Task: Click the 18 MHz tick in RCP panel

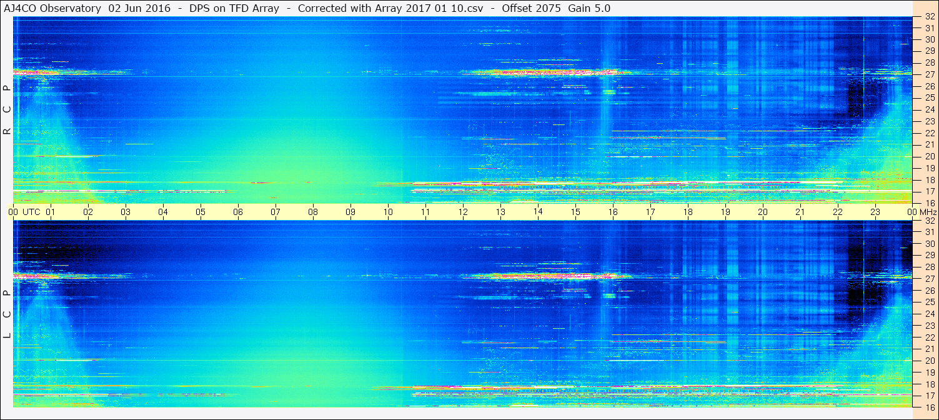Action: (929, 179)
